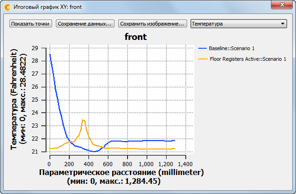The image size is (296, 194).
Task: Click the x-axis tick label 600
Action: (108, 164)
